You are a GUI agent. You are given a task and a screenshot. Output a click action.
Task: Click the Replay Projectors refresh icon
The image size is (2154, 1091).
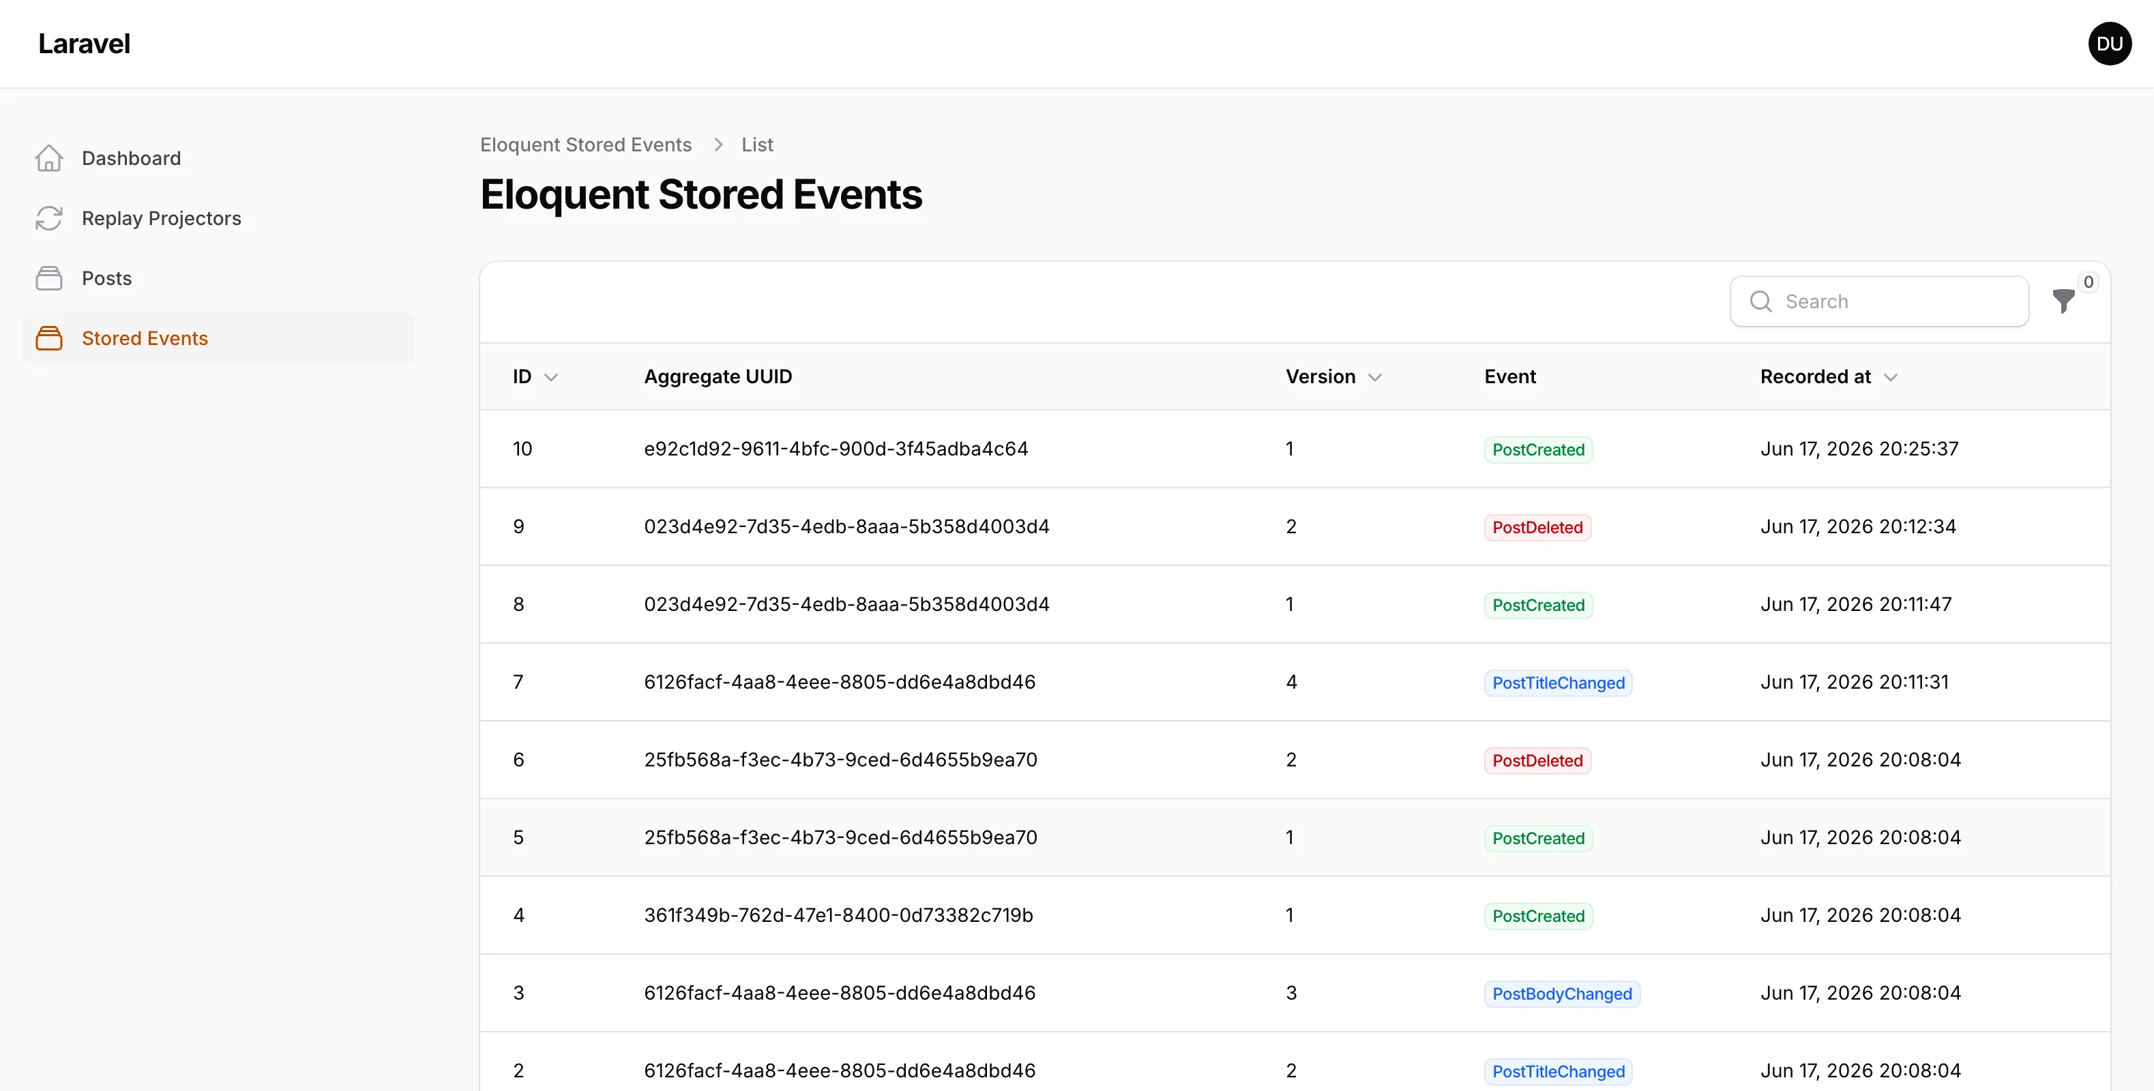pyautogui.click(x=48, y=218)
